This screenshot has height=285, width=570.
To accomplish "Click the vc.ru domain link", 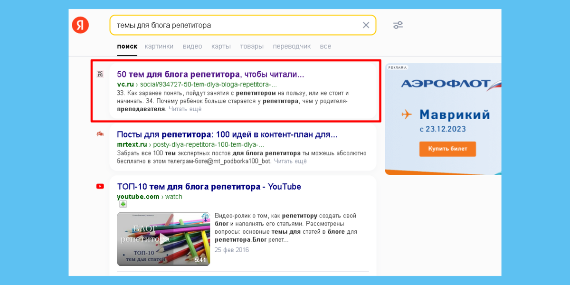I will 125,84.
